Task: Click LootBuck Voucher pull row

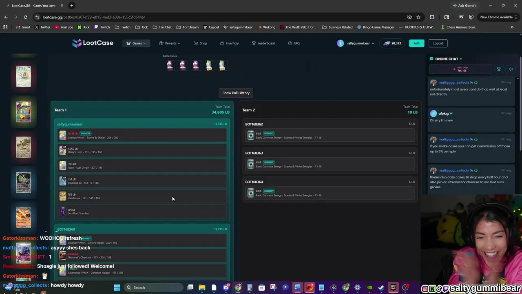Action: 142,212
